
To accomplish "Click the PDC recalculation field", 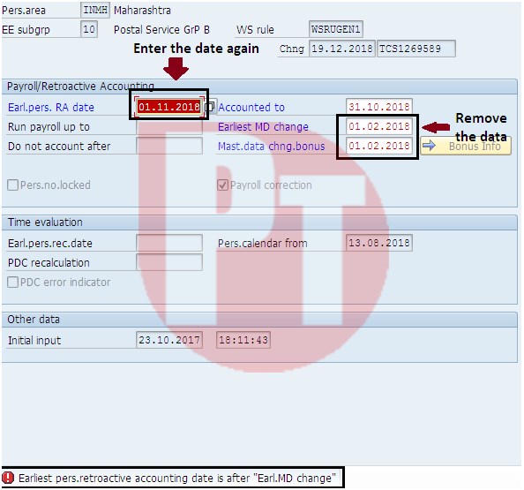I will (x=169, y=262).
